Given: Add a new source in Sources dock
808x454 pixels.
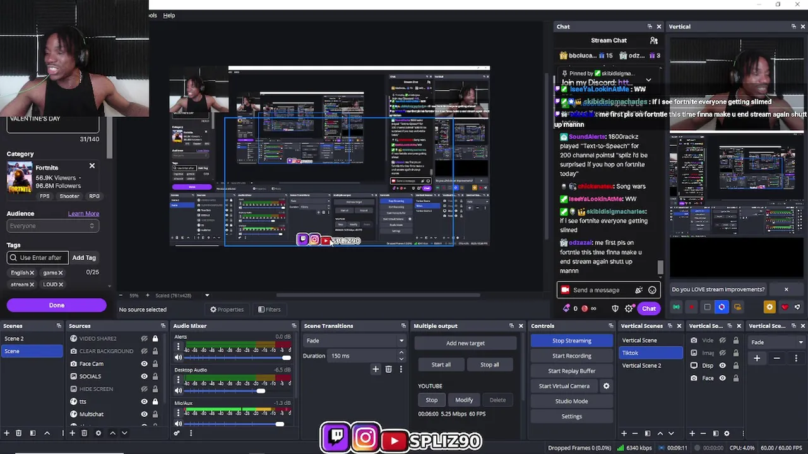Looking at the screenshot, I should 72,433.
